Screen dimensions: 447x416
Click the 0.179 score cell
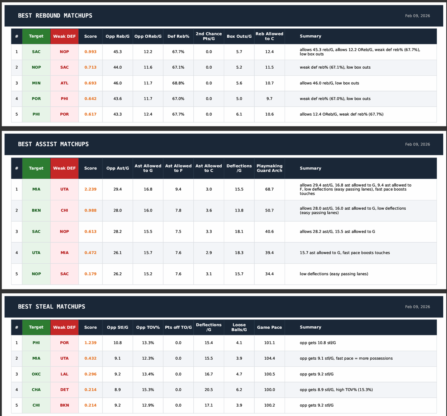click(x=91, y=274)
